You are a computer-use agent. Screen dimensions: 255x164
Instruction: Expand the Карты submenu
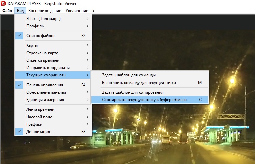click(x=53, y=45)
